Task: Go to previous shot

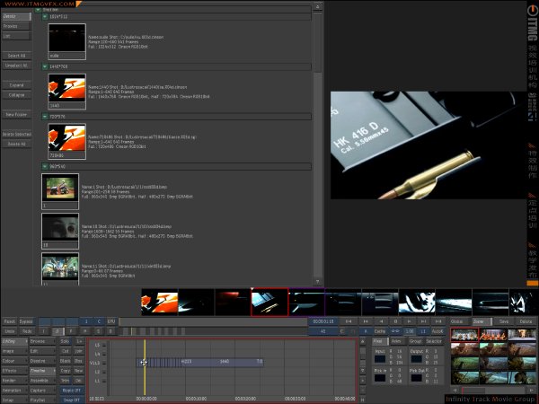Action: click(366, 321)
